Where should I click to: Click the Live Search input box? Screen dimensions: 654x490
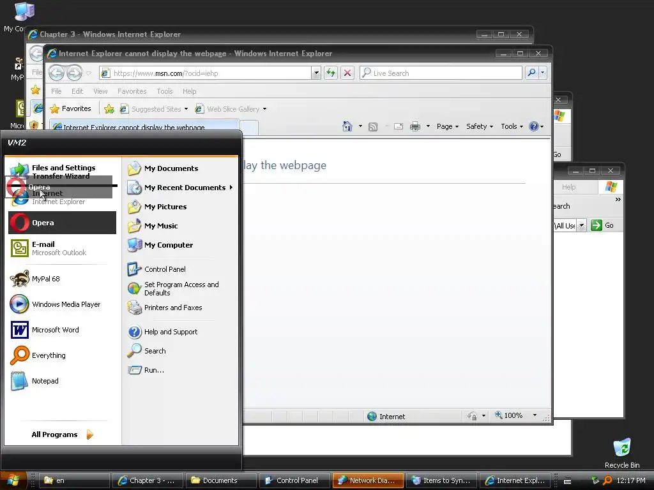pos(441,73)
